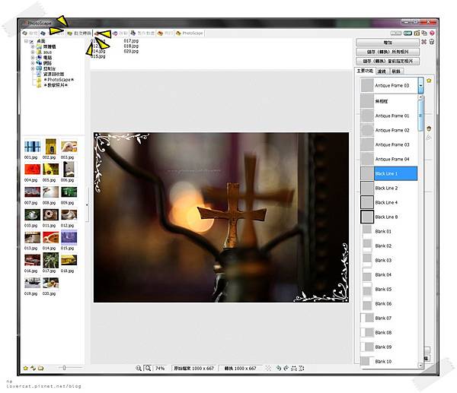Image resolution: width=457 pixels, height=393 pixels.
Task: Choose 無相框 in the frame list
Action: click(388, 101)
